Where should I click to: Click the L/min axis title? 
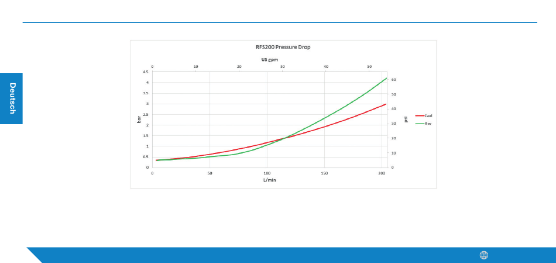[x=269, y=180]
